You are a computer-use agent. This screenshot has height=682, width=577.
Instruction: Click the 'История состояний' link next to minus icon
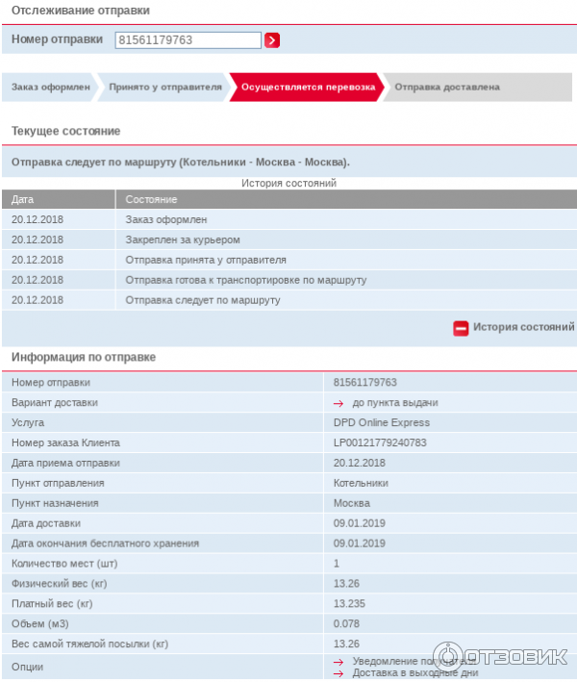pyautogui.click(x=523, y=327)
